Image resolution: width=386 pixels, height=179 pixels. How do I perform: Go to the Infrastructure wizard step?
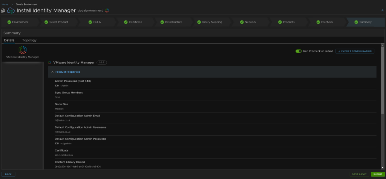pos(173,22)
